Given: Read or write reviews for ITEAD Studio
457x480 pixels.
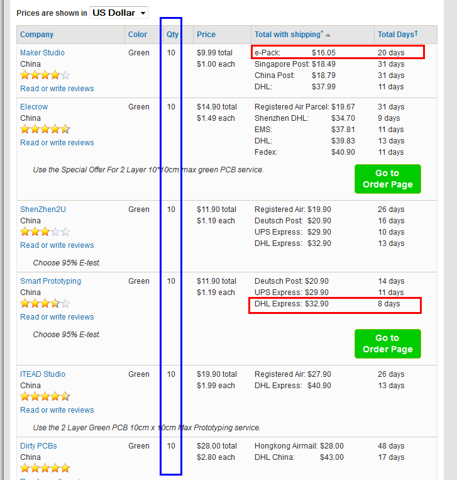Looking at the screenshot, I should pyautogui.click(x=57, y=410).
